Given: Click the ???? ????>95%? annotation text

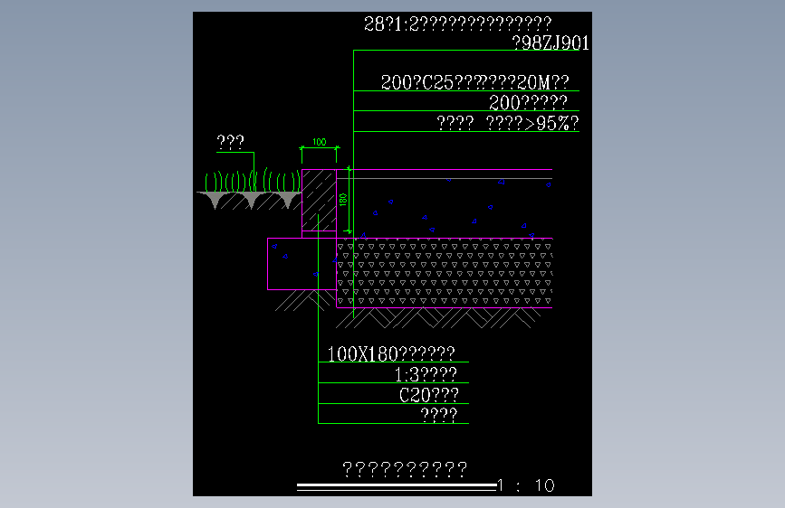Looking at the screenshot, I should click(508, 123).
